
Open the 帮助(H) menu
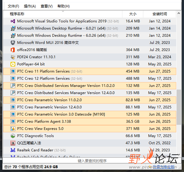pyautogui.click(x=63, y=6)
